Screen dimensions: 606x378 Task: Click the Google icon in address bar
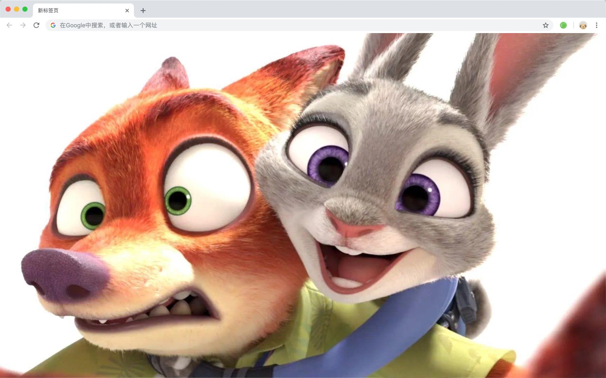53,25
